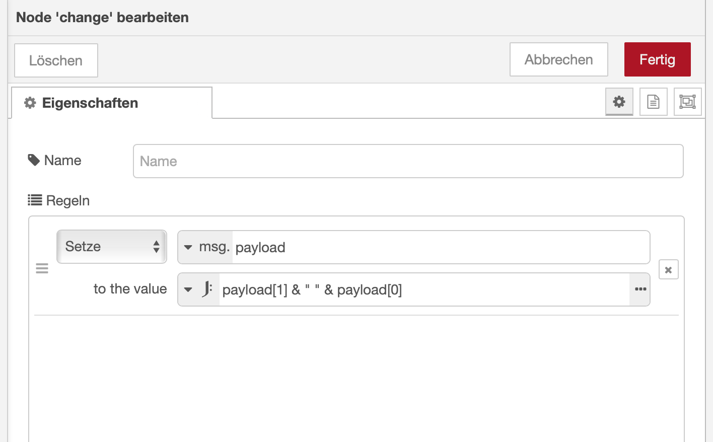Click the list icon beside Regeln
Image resolution: width=713 pixels, height=442 pixels.
(35, 200)
